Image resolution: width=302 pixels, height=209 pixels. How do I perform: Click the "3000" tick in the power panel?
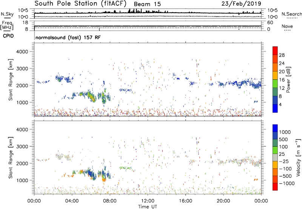click(22, 69)
